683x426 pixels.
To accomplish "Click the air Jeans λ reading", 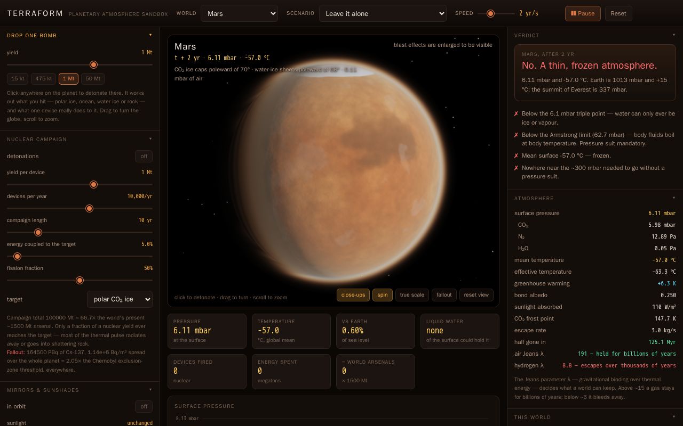I will pos(627,354).
